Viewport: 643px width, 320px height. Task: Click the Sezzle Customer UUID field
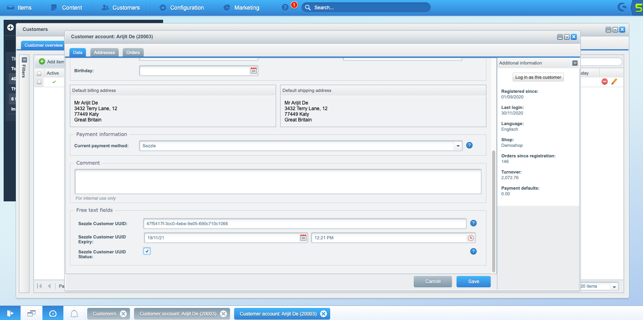[305, 224]
